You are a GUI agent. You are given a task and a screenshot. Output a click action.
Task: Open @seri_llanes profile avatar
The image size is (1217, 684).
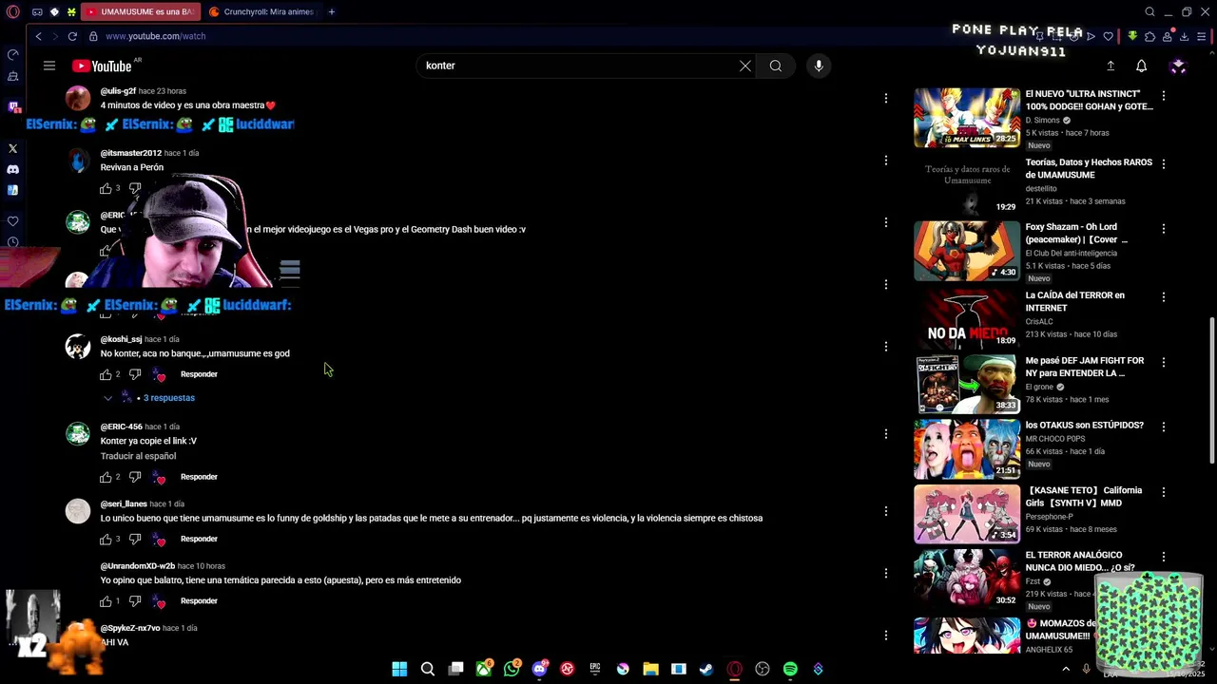click(78, 511)
